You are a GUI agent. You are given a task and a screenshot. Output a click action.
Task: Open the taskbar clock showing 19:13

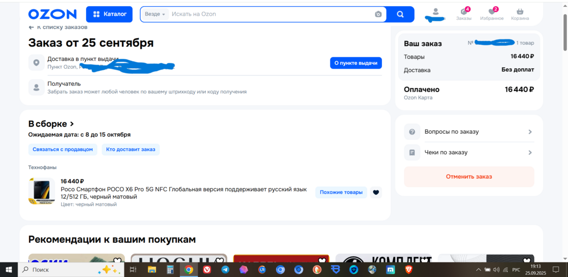pos(535,270)
